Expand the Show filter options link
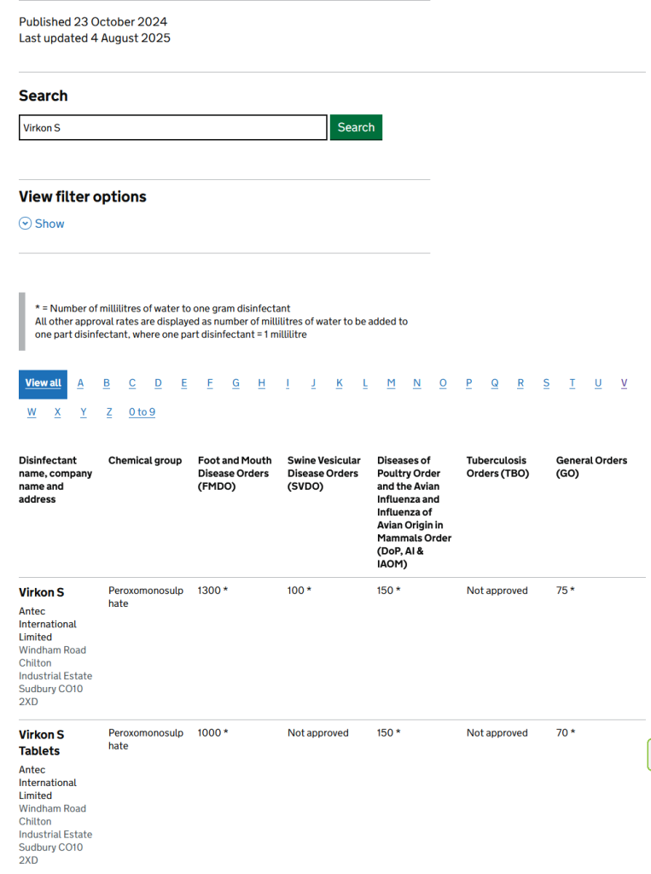The image size is (651, 874). (49, 224)
